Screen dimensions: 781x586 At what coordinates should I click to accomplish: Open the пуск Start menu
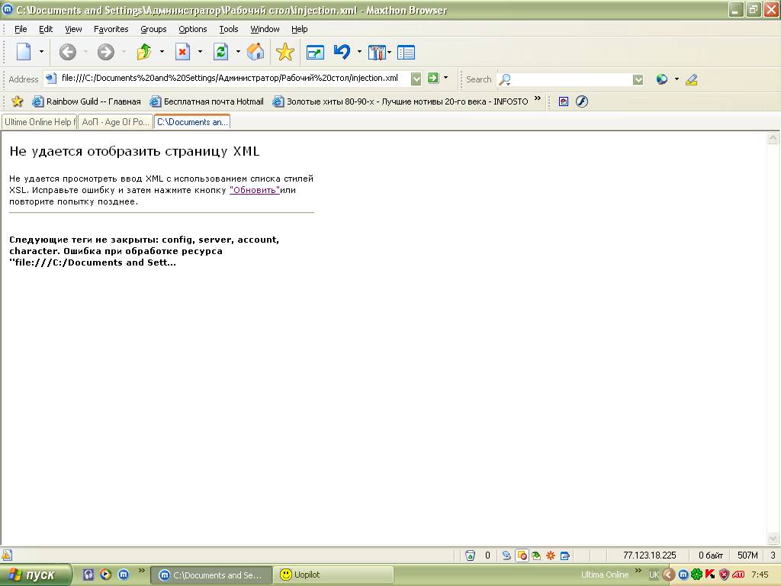coord(35,575)
